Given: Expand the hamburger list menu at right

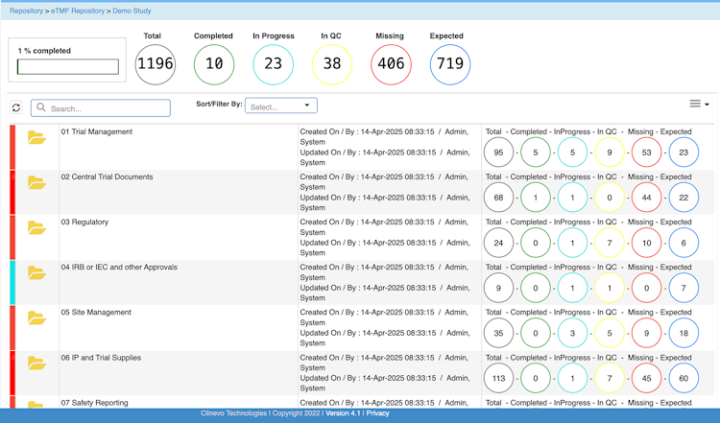Looking at the screenshot, I should (699, 104).
